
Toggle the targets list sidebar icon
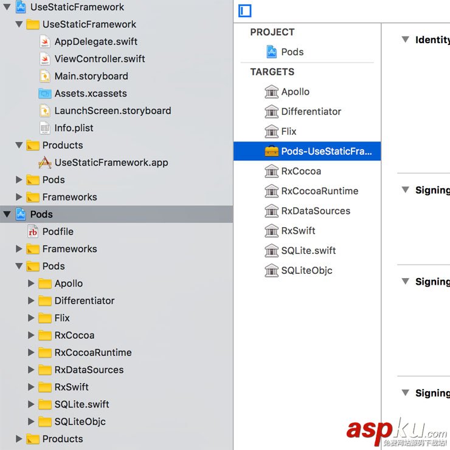point(245,11)
